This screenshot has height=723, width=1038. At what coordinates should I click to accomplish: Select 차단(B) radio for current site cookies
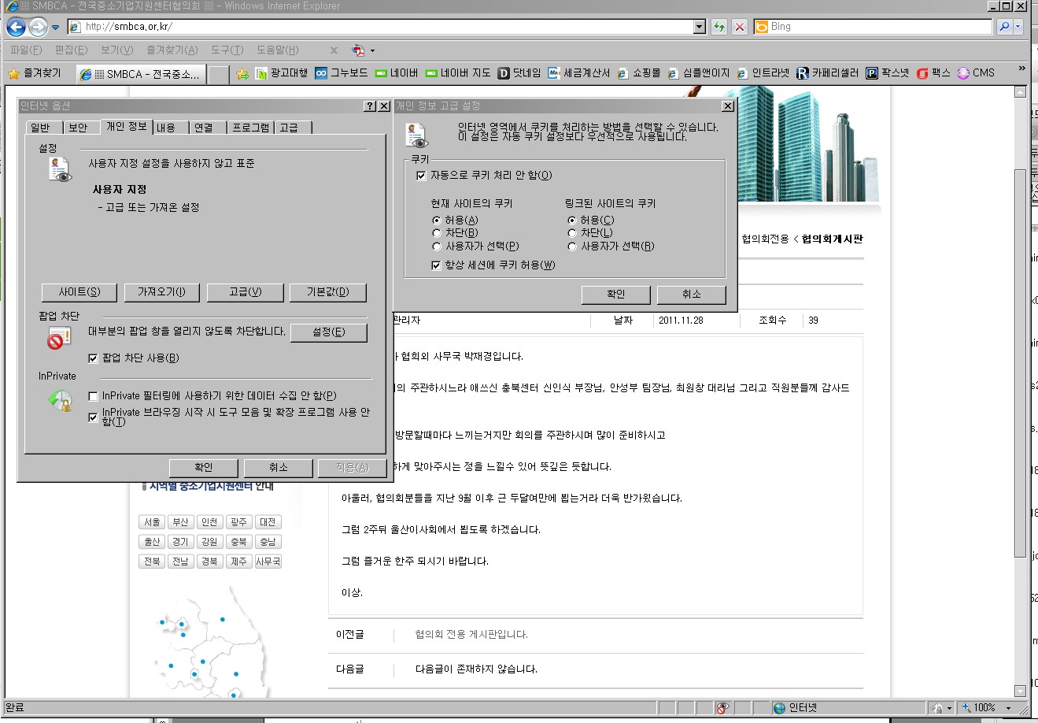[x=437, y=233]
